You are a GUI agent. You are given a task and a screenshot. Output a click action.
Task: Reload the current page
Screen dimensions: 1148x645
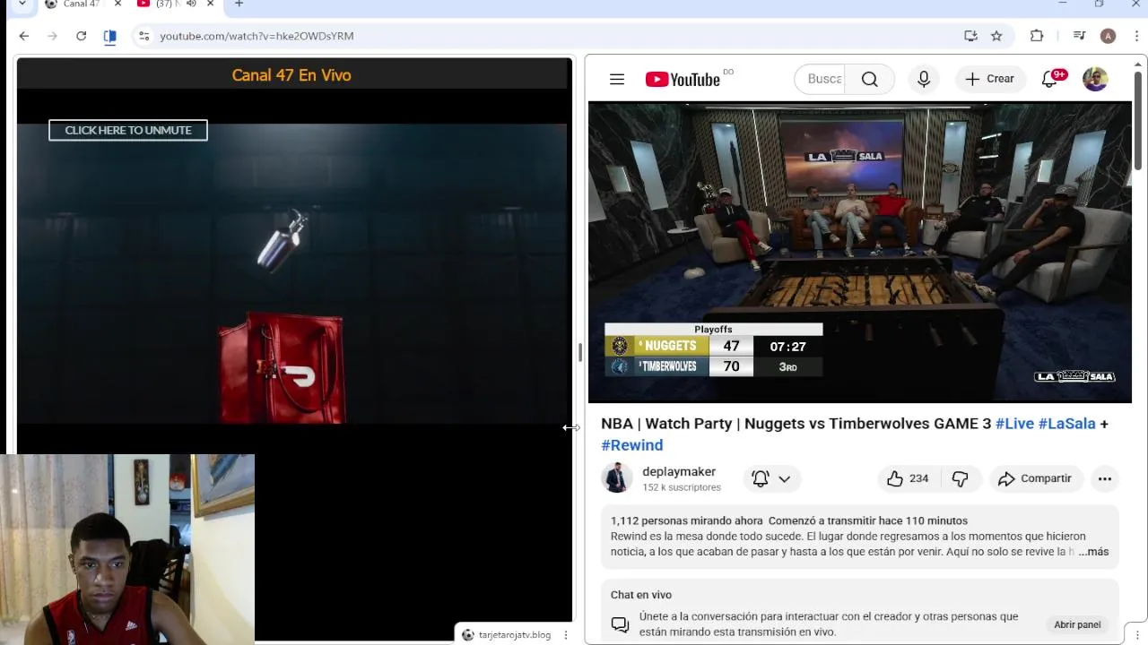tap(82, 36)
